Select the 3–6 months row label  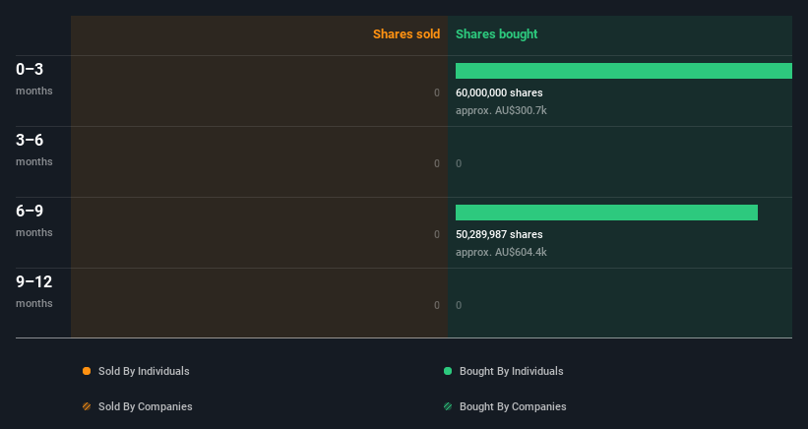click(x=34, y=150)
